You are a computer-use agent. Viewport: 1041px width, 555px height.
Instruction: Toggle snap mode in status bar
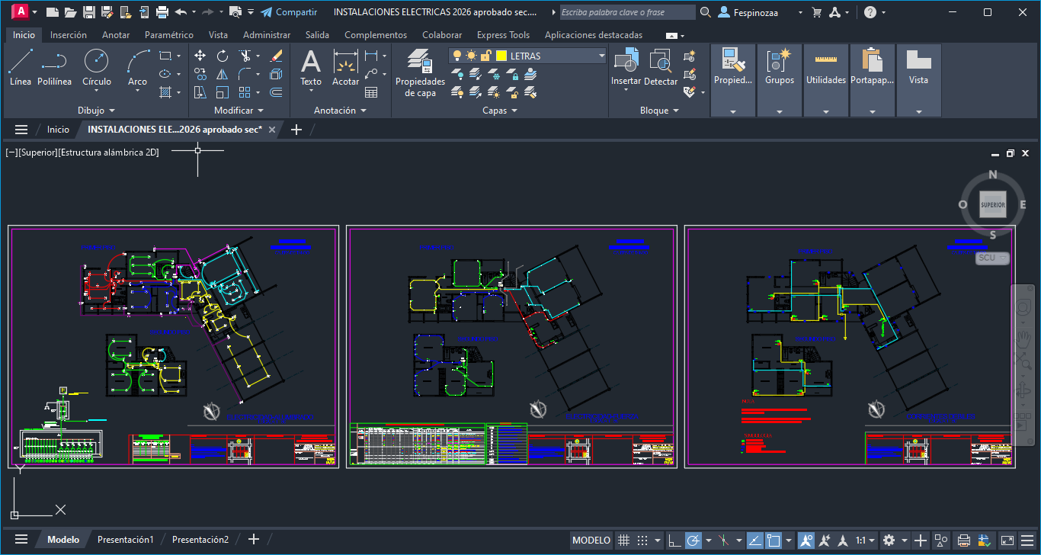point(642,541)
